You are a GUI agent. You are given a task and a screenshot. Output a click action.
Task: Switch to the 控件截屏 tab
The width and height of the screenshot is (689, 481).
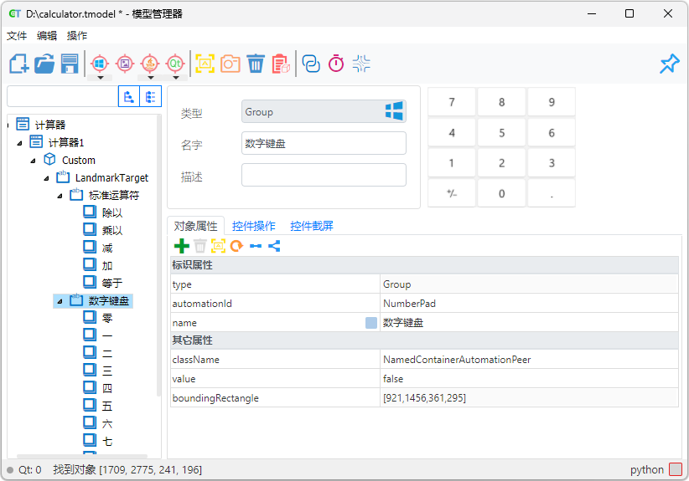click(312, 226)
